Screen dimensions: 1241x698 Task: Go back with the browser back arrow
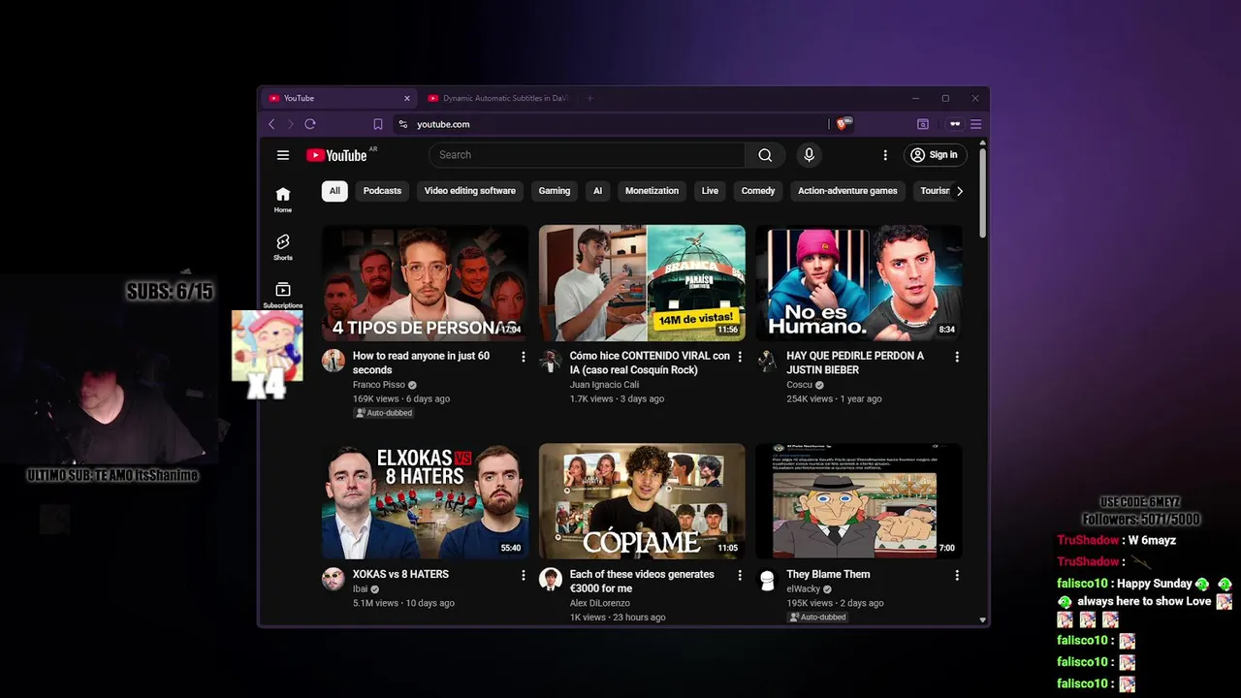(271, 124)
